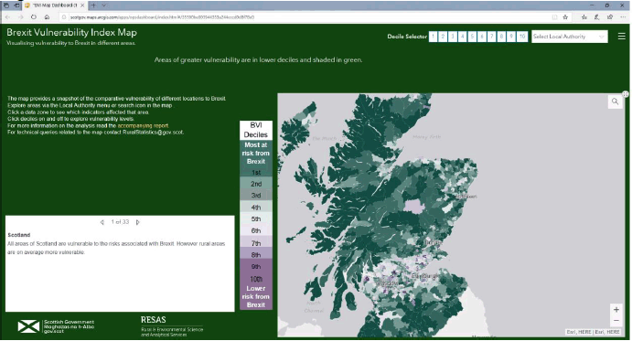Add page to favorites star
The width and height of the screenshot is (632, 341).
click(x=565, y=17)
